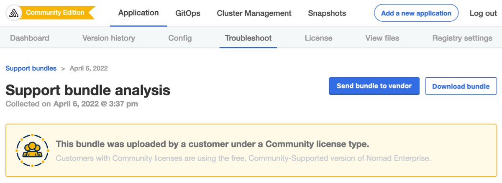Open the Application top navigation tab
The height and width of the screenshot is (183, 502).
pos(138,13)
